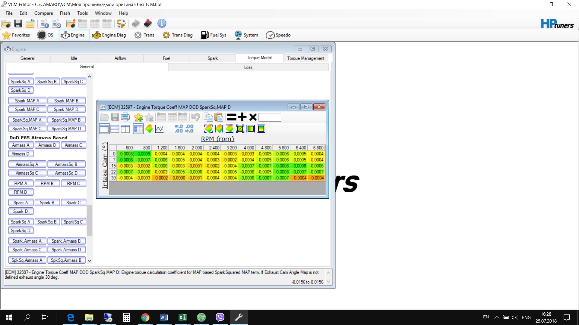Image resolution: width=579 pixels, height=325 pixels.
Task: Toggle the 3D surface view button
Action: pos(149,129)
